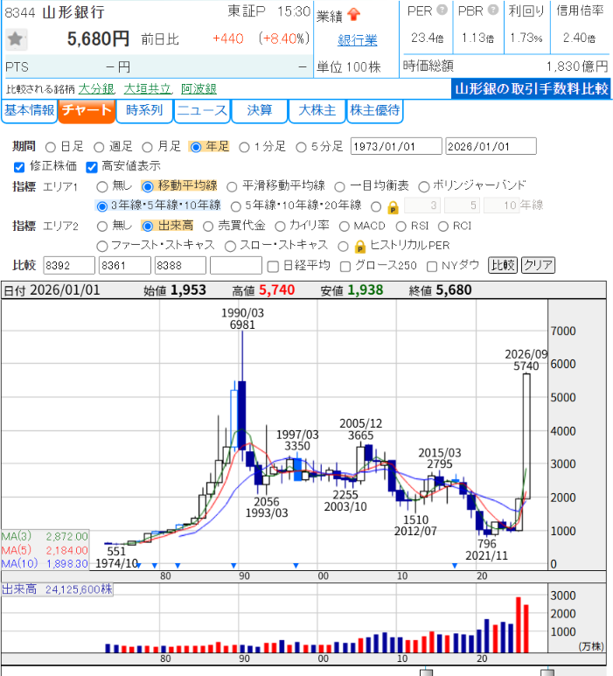Select 平滑移動平均線 indicator option
Screen dimensions: 613x676
point(232,186)
